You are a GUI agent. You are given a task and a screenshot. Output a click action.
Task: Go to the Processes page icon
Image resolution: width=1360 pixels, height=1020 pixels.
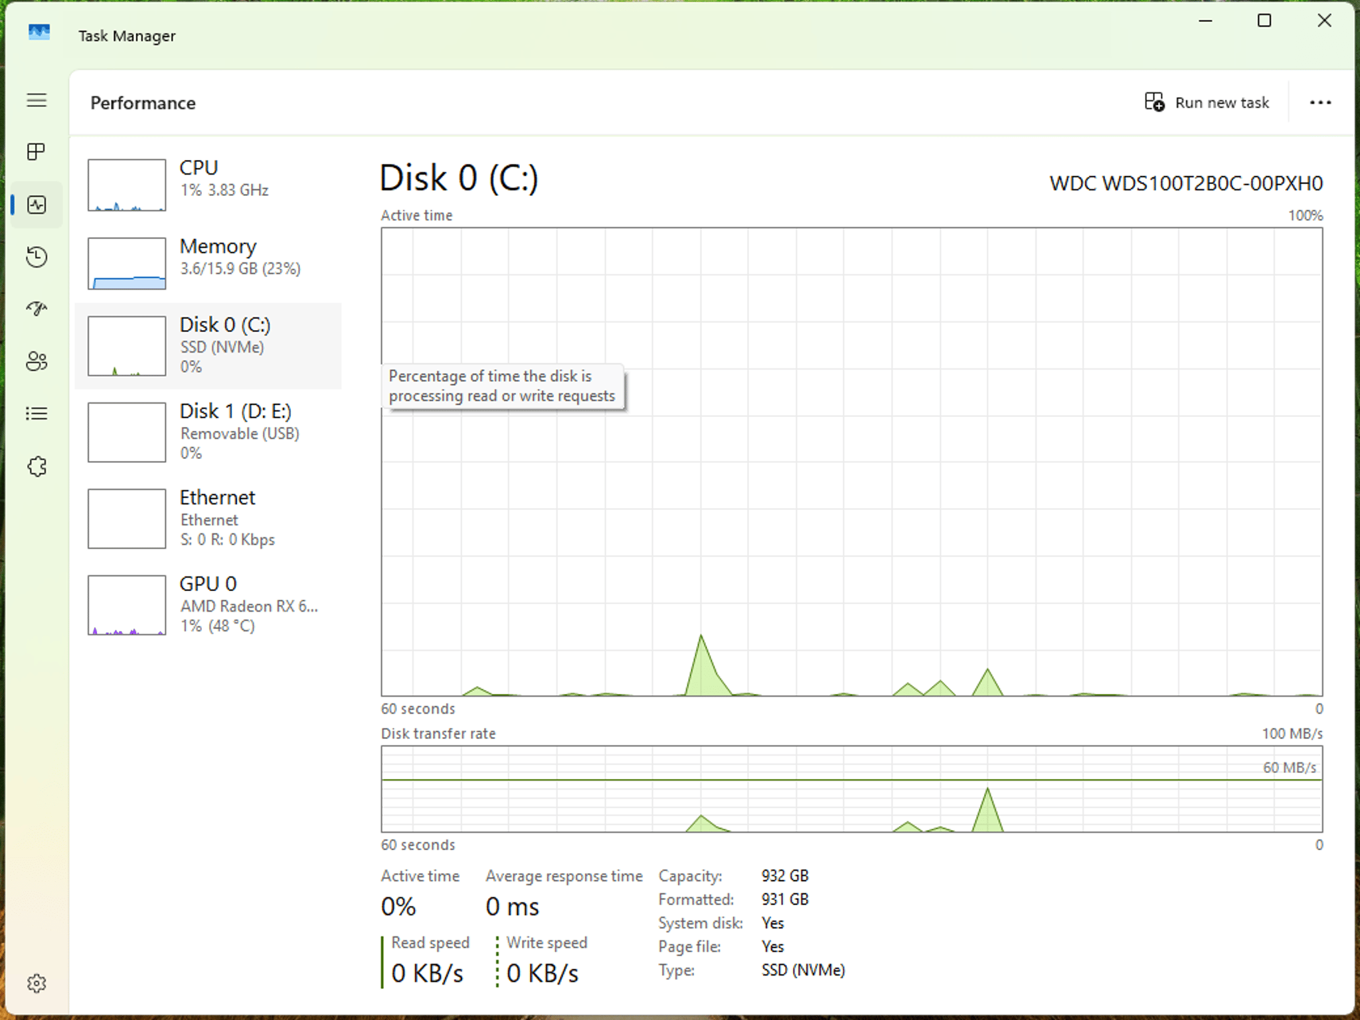pyautogui.click(x=37, y=152)
